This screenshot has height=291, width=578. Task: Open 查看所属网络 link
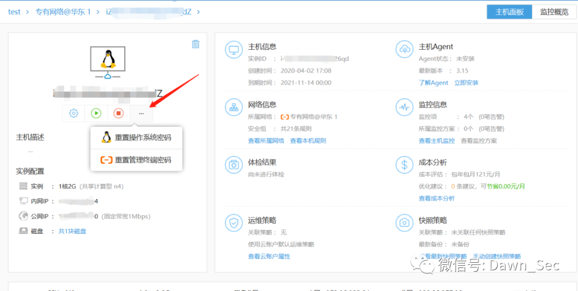coord(266,141)
